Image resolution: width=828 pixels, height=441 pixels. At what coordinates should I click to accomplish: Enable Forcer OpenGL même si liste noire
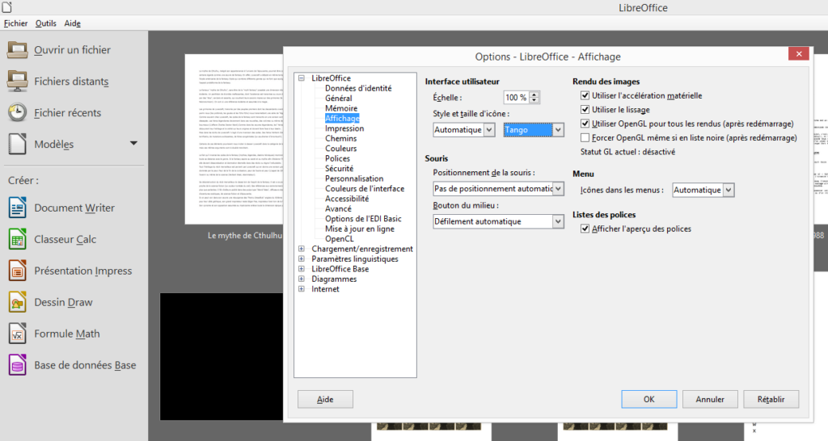(x=585, y=137)
